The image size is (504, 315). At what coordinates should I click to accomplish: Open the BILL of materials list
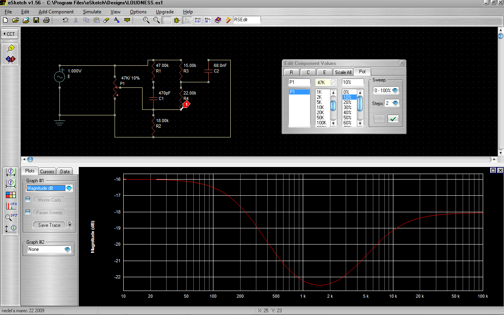208,20
